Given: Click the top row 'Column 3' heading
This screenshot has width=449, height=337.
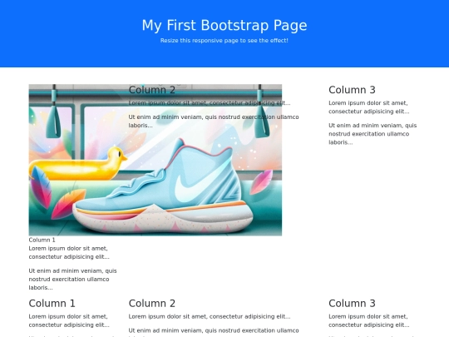Looking at the screenshot, I should pos(352,90).
